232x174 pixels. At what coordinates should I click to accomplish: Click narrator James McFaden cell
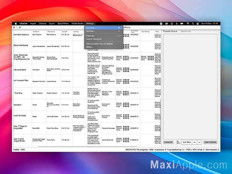[x=53, y=116]
